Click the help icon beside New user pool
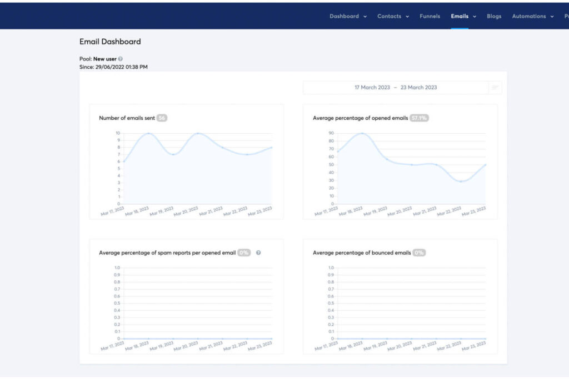The height and width of the screenshot is (379, 569). coord(121,59)
